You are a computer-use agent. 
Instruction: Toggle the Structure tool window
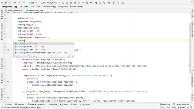click(x=2, y=63)
